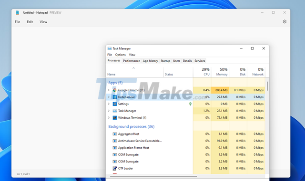Click Notepad.exe's 29.8 MB memory value
The image size is (305, 181).
[x=223, y=97]
